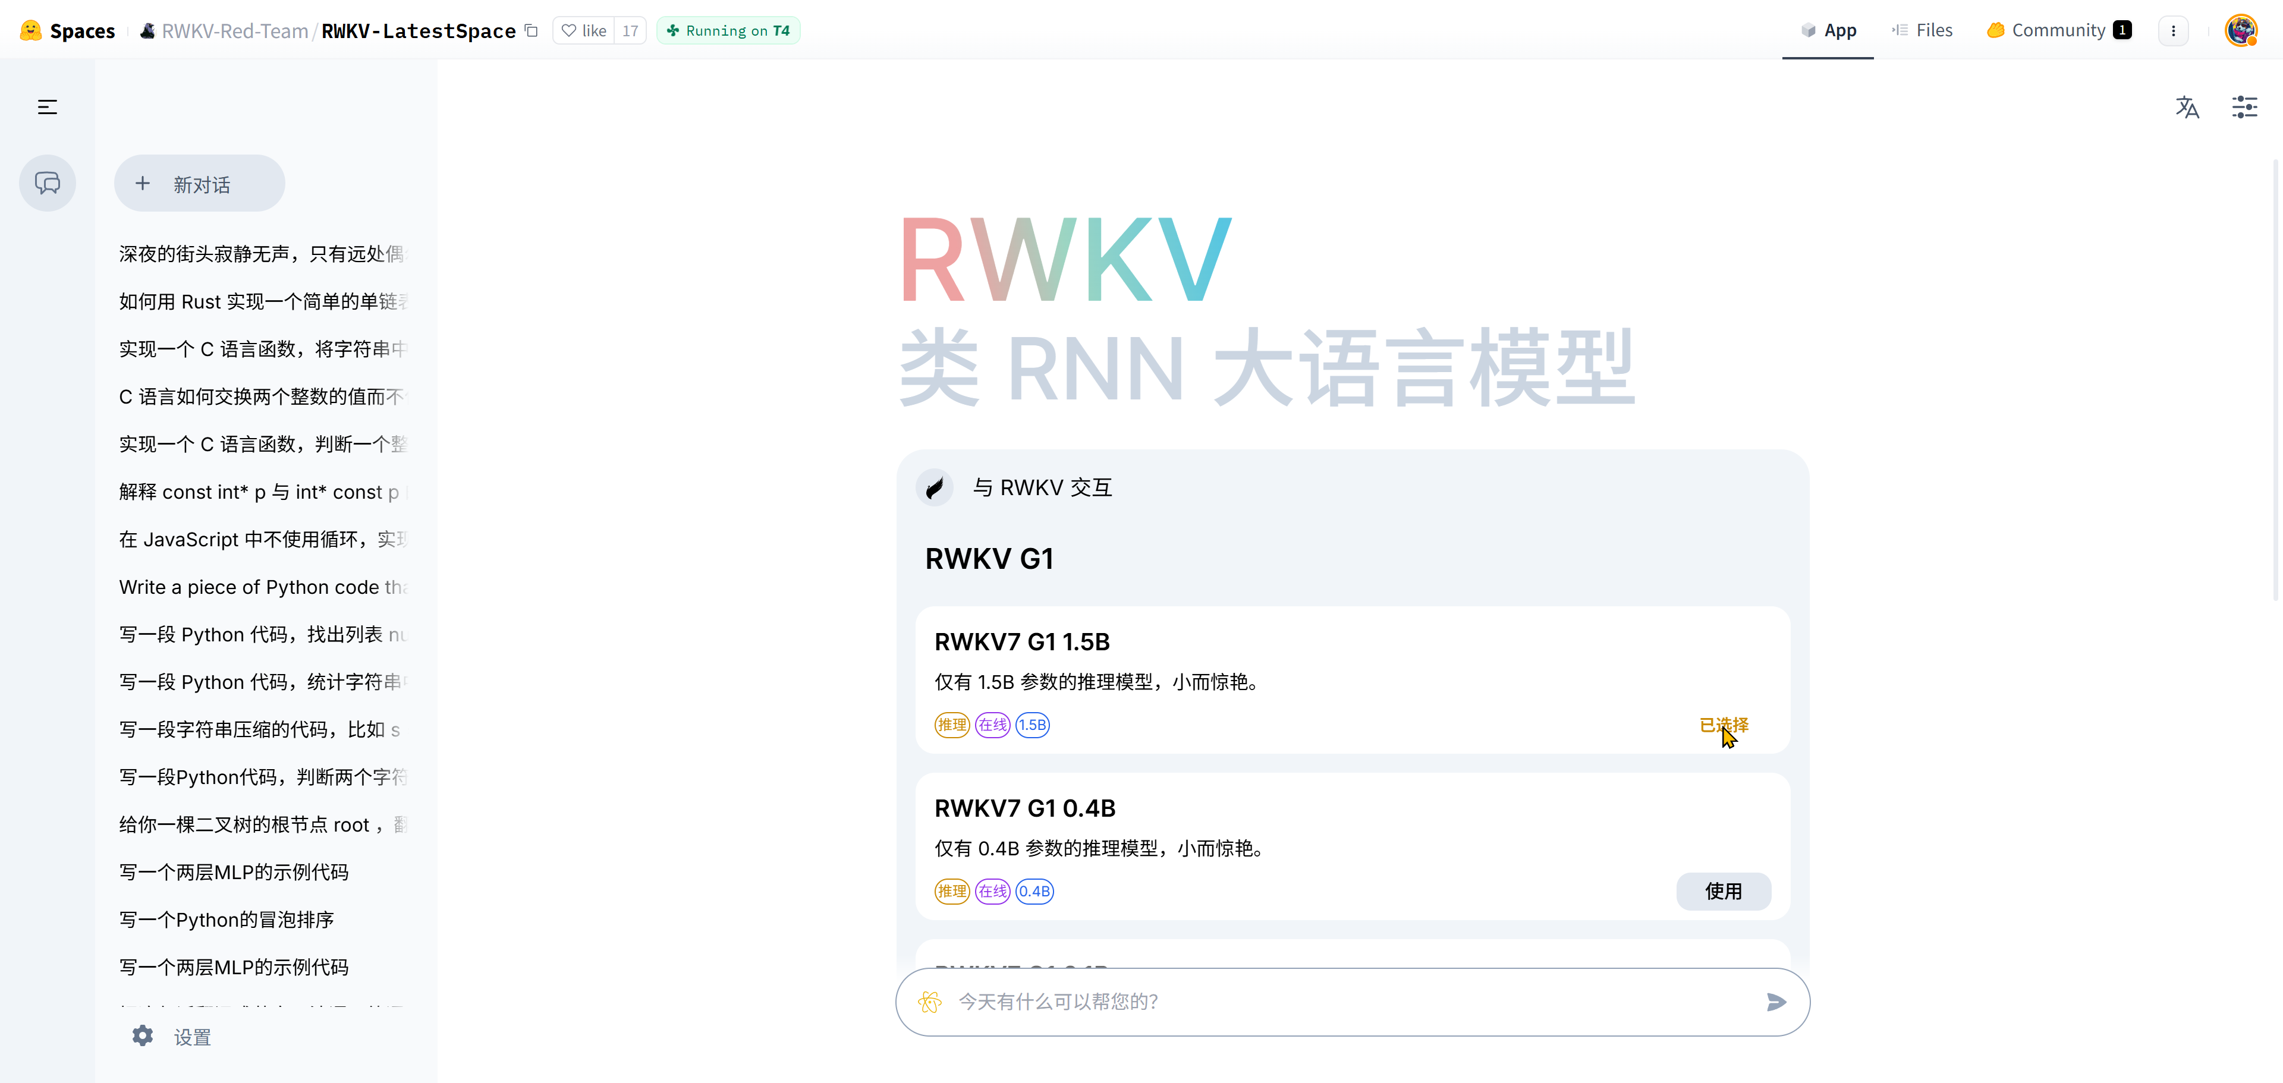Screen dimensions: 2283x1083
Task: Open the chat conversations icon in the sidebar
Action: click(x=47, y=184)
